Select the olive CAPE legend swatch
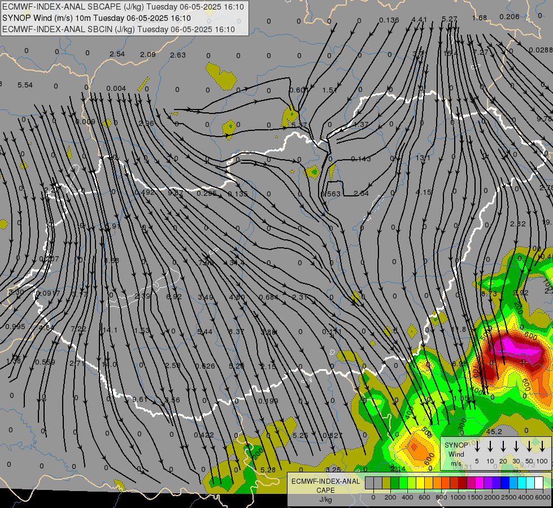The height and width of the screenshot is (508, 553). tap(386, 483)
